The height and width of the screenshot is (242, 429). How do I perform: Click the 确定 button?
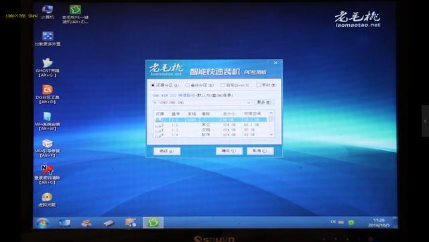click(x=229, y=151)
